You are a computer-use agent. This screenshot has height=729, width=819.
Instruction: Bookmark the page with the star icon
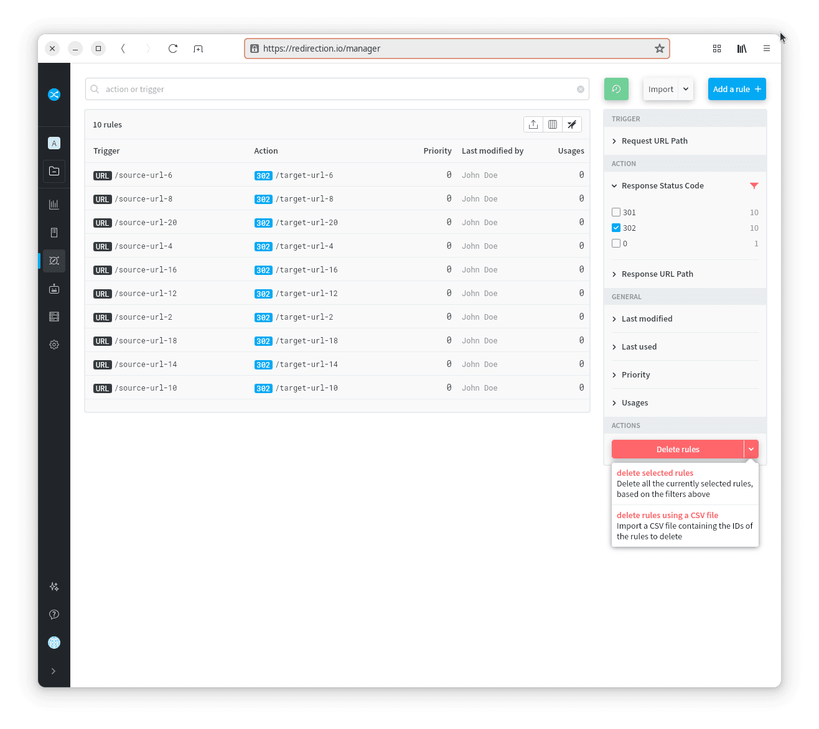[660, 49]
